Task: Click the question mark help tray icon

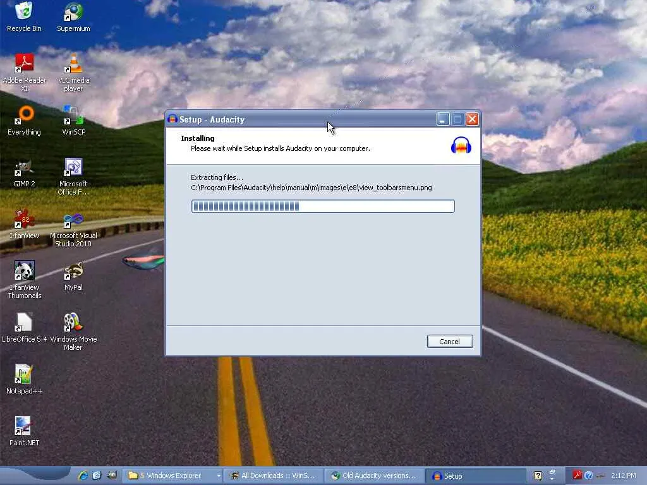Action: tap(538, 476)
